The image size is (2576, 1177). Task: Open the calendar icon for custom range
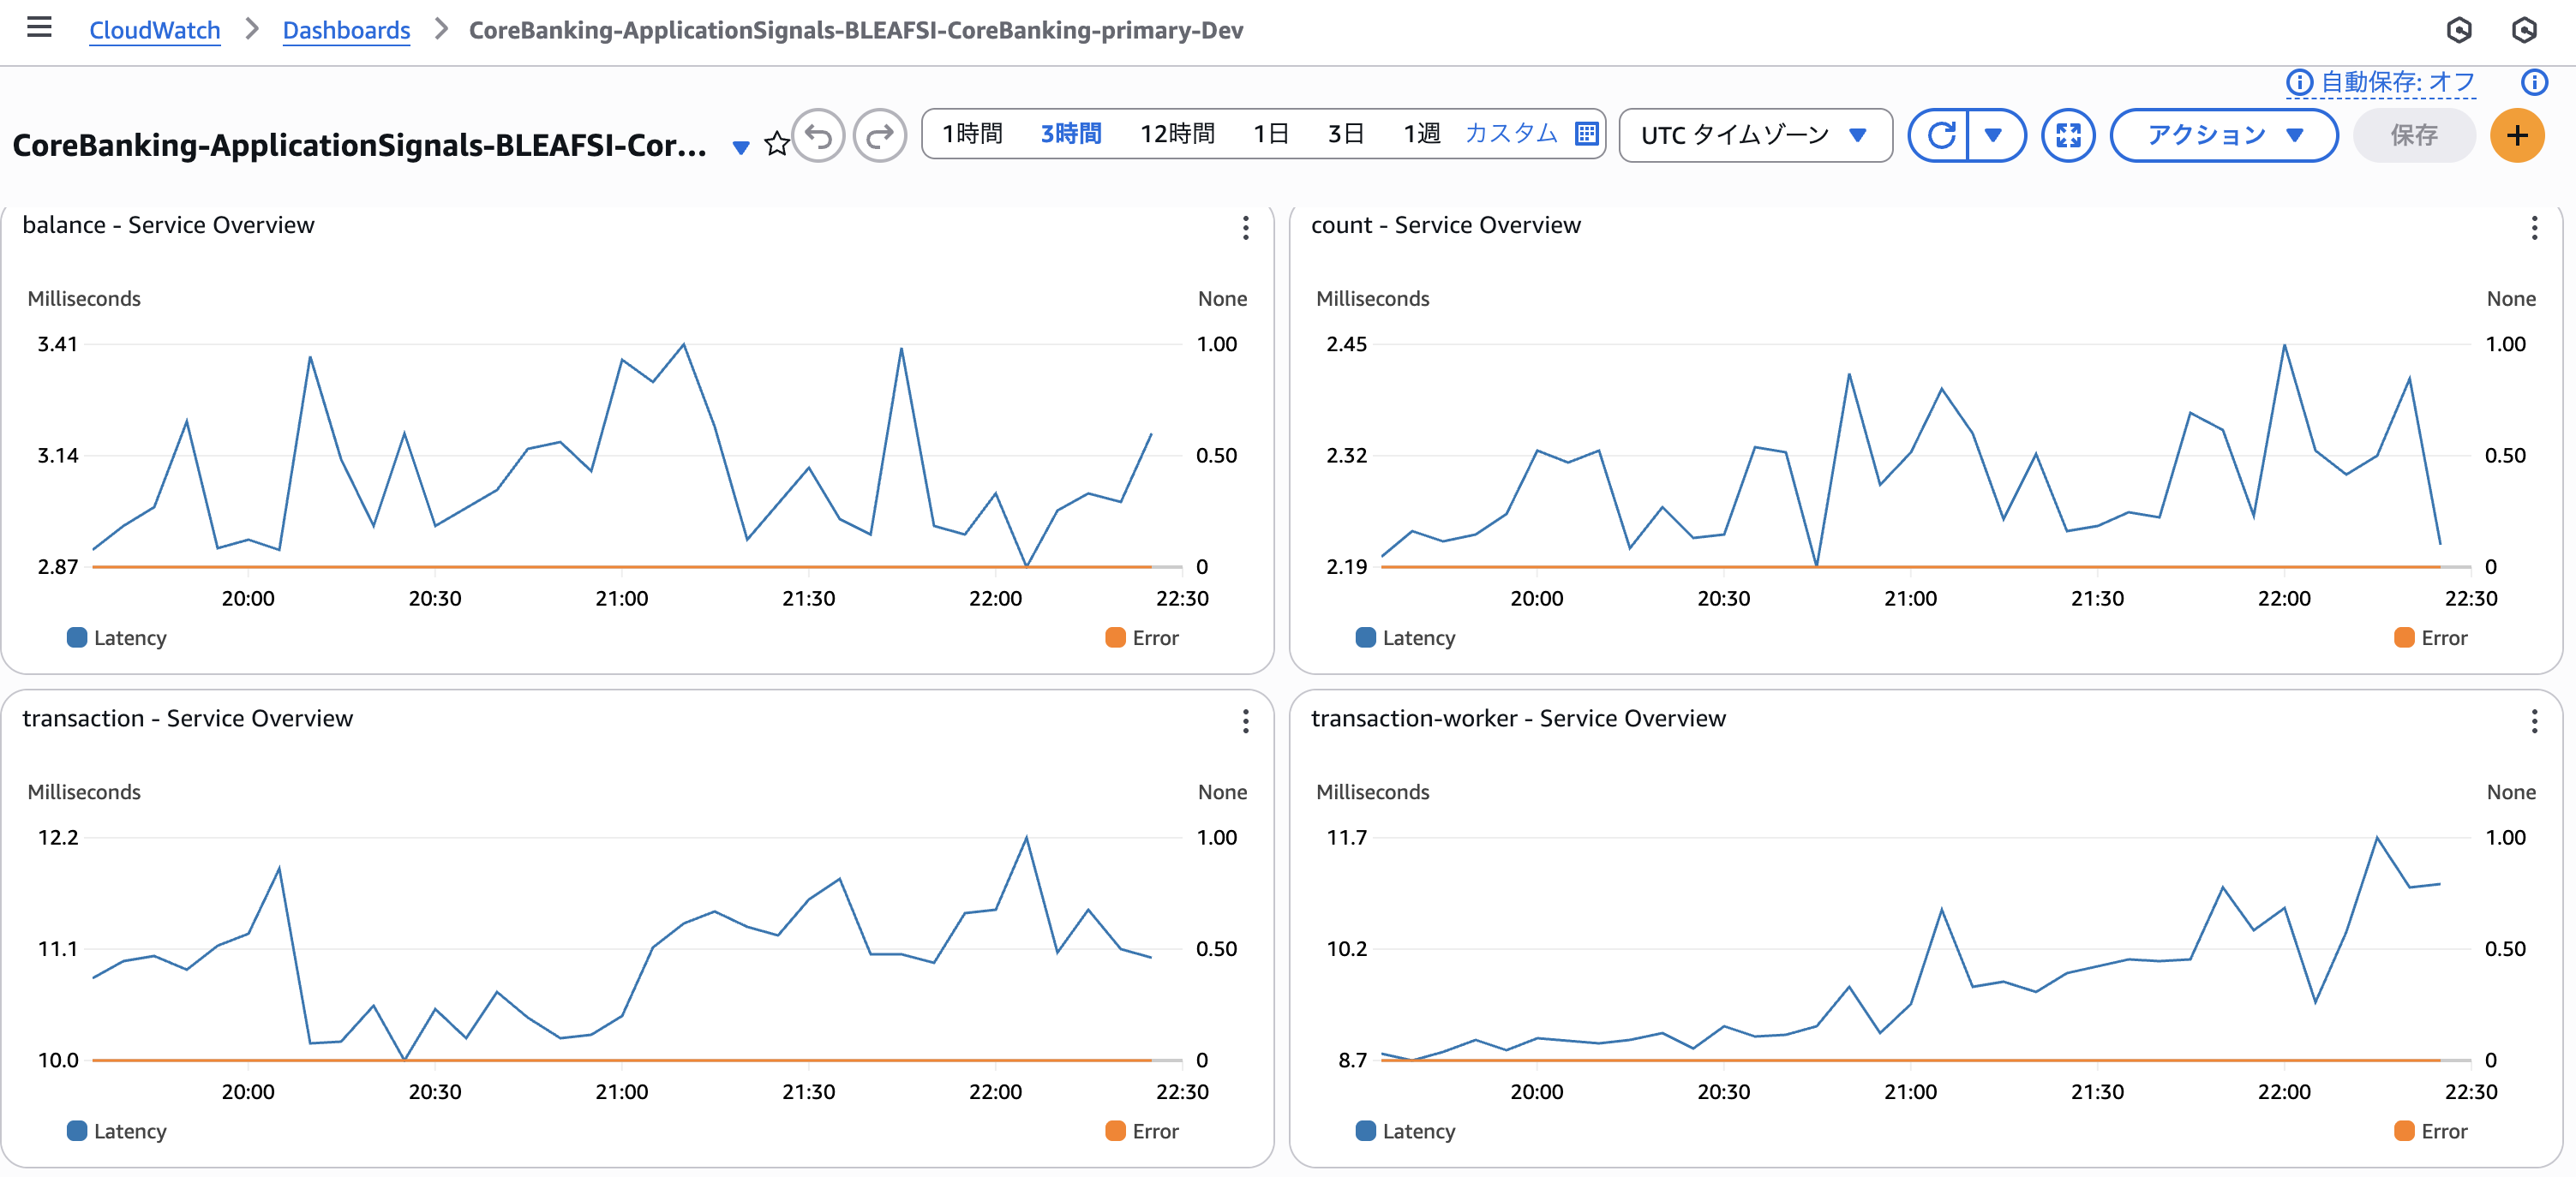1586,134
